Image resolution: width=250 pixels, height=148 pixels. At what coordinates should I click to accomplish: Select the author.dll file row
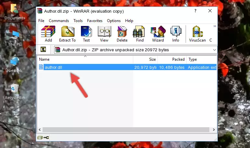pos(127,67)
